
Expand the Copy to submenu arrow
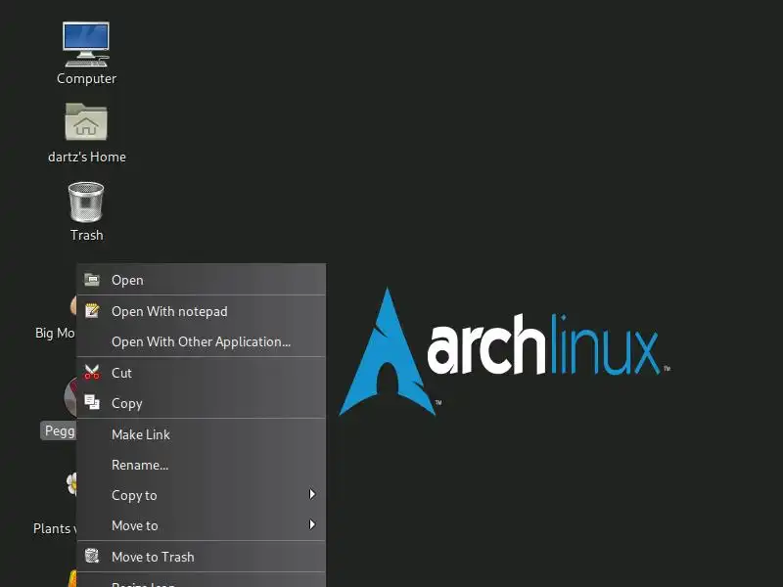[312, 494]
